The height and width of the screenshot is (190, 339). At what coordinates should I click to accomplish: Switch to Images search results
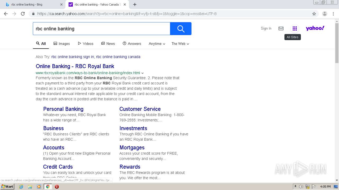pyautogui.click(x=62, y=44)
